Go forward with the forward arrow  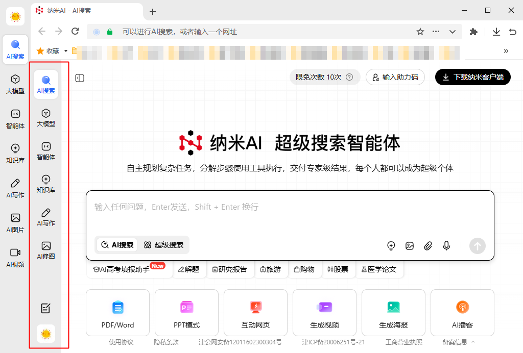[59, 31]
